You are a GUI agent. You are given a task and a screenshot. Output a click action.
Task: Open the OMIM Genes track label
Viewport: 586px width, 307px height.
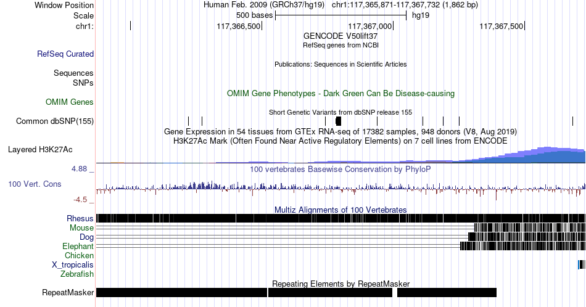click(70, 102)
